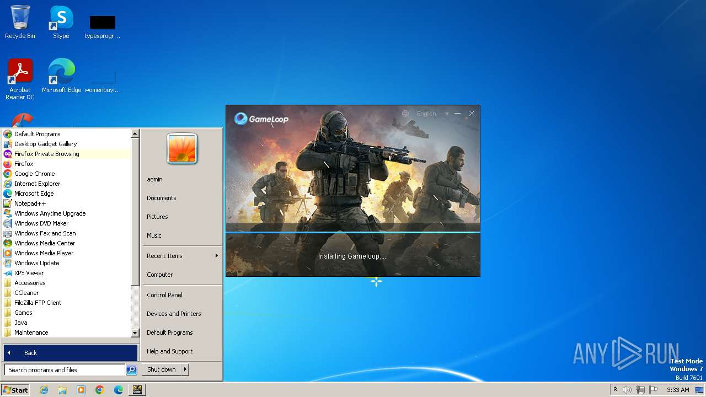
Task: Click the user account picture
Action: click(x=182, y=148)
